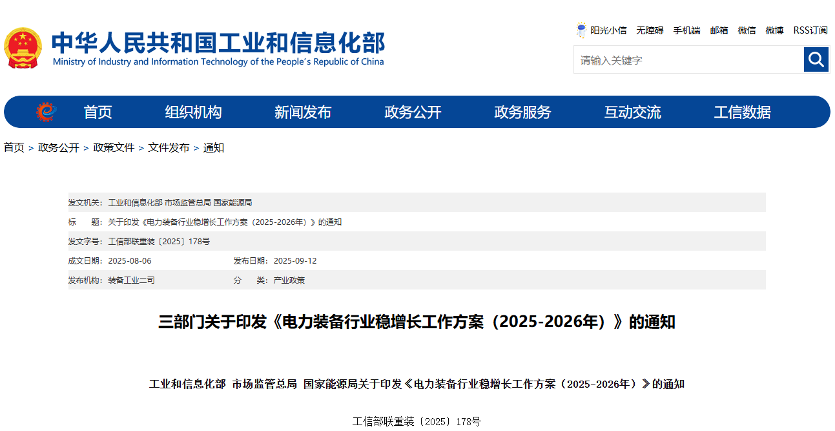Open the 邮箱 mailbox link
The image size is (835, 431).
(719, 30)
